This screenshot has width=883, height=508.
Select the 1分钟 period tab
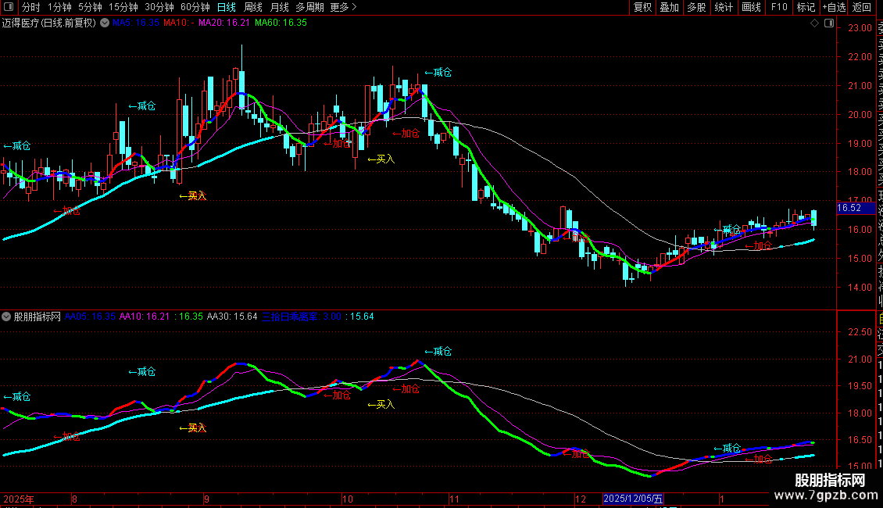[59, 7]
